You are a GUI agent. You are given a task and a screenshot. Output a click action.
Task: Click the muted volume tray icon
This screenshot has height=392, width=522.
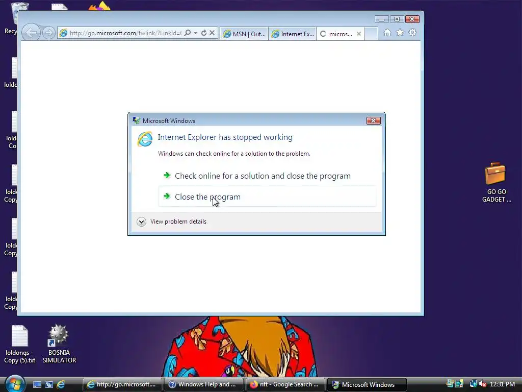point(482,384)
